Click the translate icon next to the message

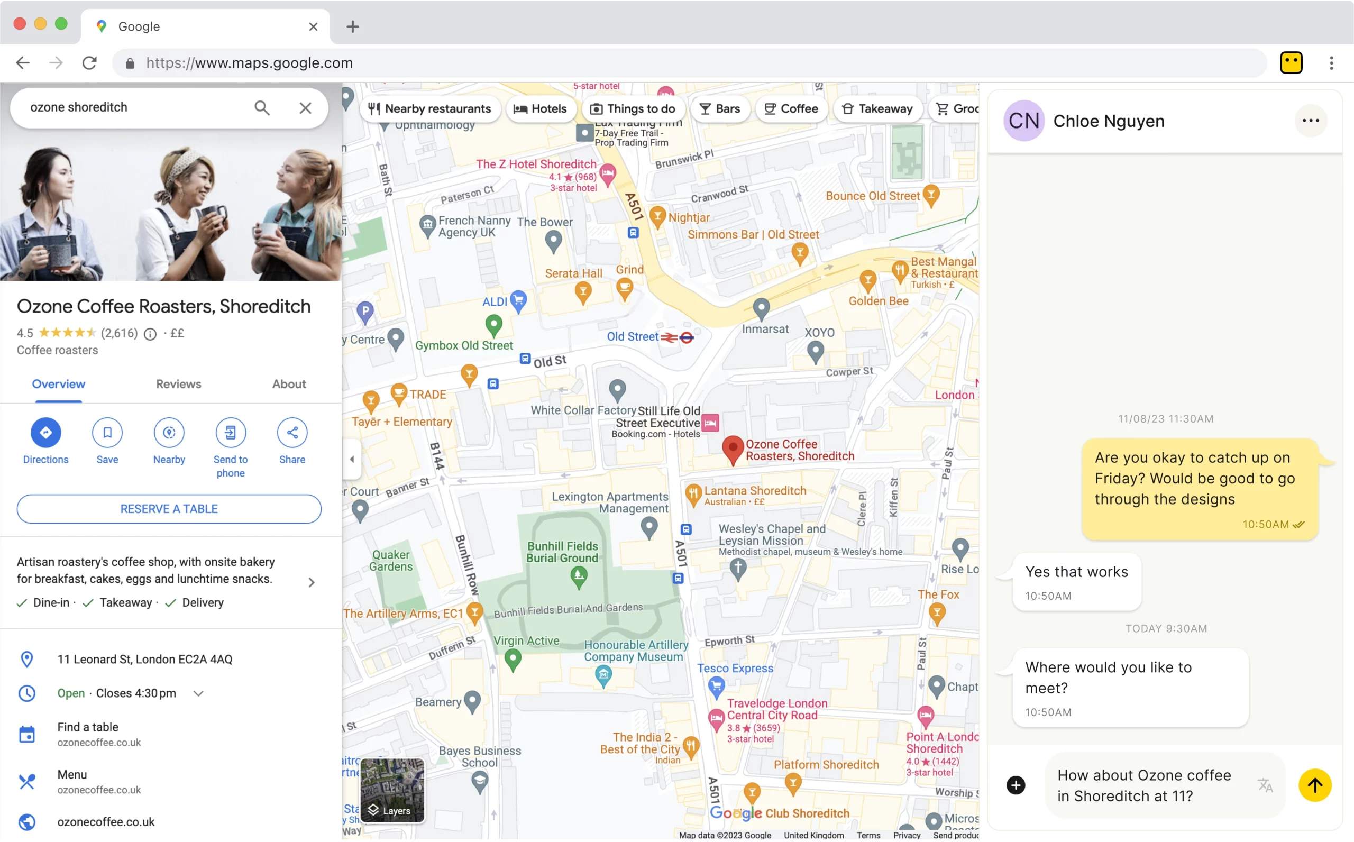1266,785
